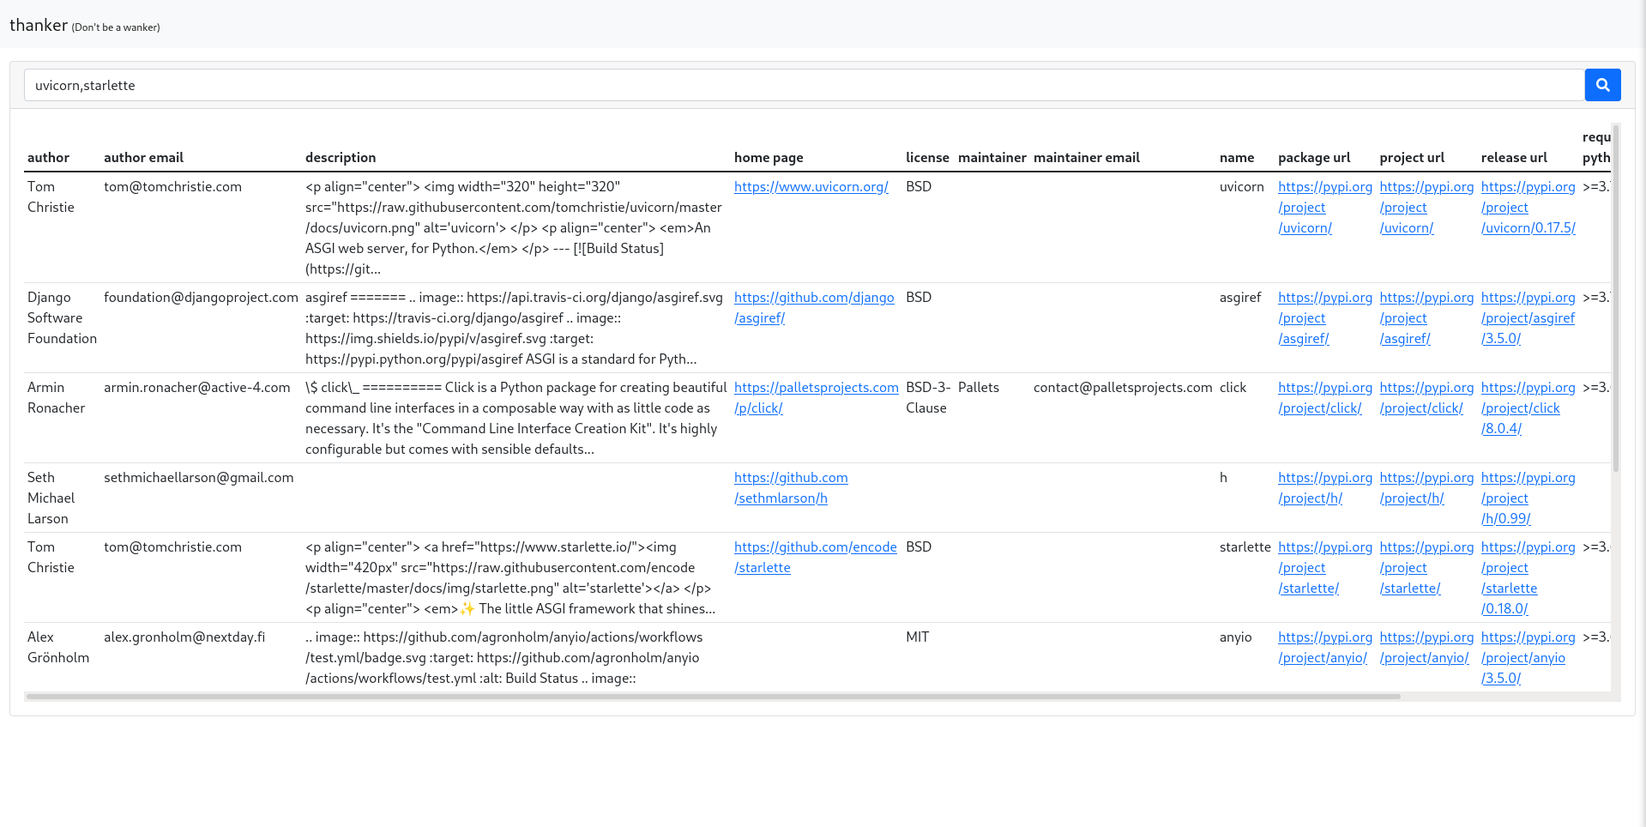Viewport: 1646px width, 827px height.
Task: Open the asgiref GitHub home page link
Action: point(813,307)
